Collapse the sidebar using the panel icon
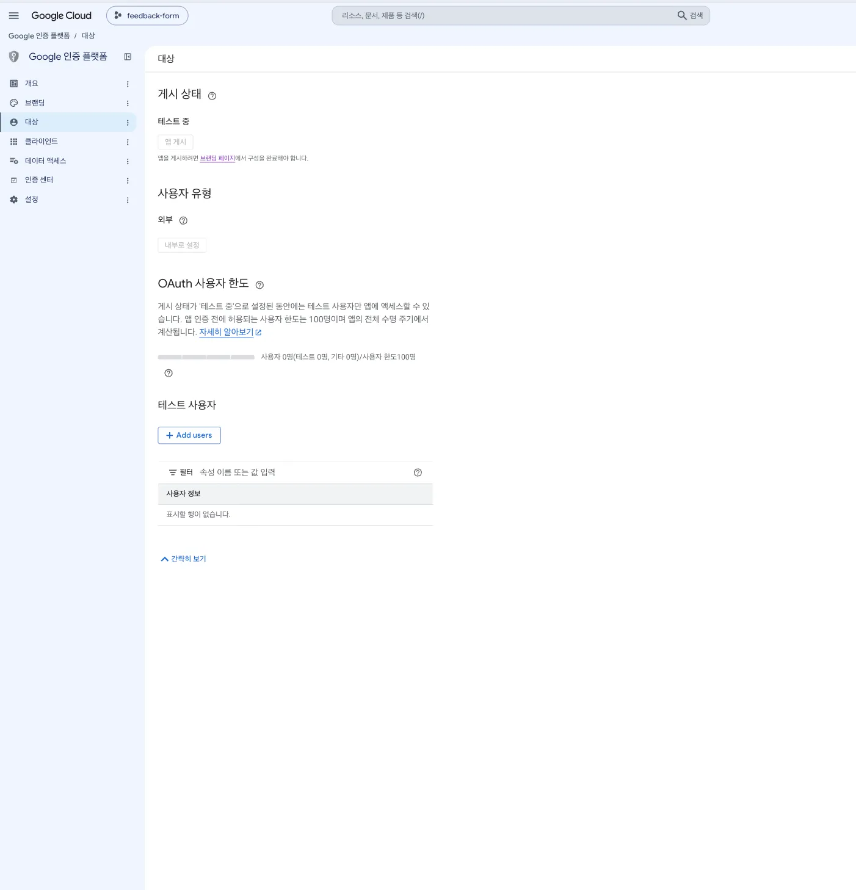 128,57
